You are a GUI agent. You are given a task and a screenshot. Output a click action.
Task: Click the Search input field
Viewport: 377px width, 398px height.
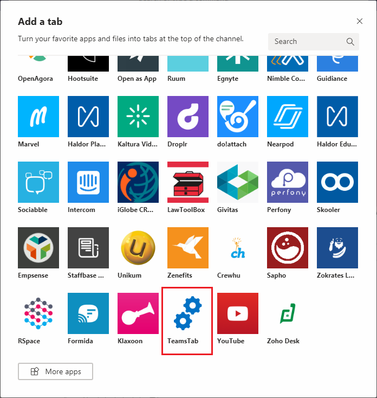(x=306, y=42)
